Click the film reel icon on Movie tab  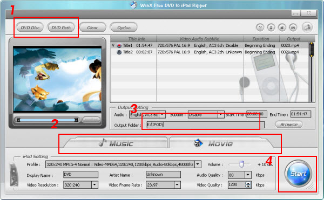tap(198, 143)
